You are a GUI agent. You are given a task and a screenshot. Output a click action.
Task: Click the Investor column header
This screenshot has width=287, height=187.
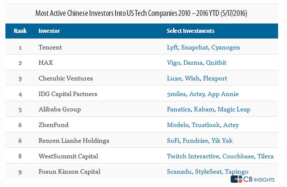click(x=49, y=31)
